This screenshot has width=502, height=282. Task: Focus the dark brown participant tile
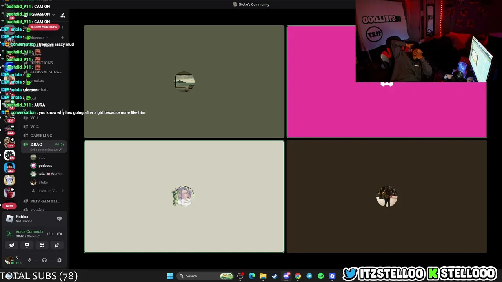coord(387,197)
